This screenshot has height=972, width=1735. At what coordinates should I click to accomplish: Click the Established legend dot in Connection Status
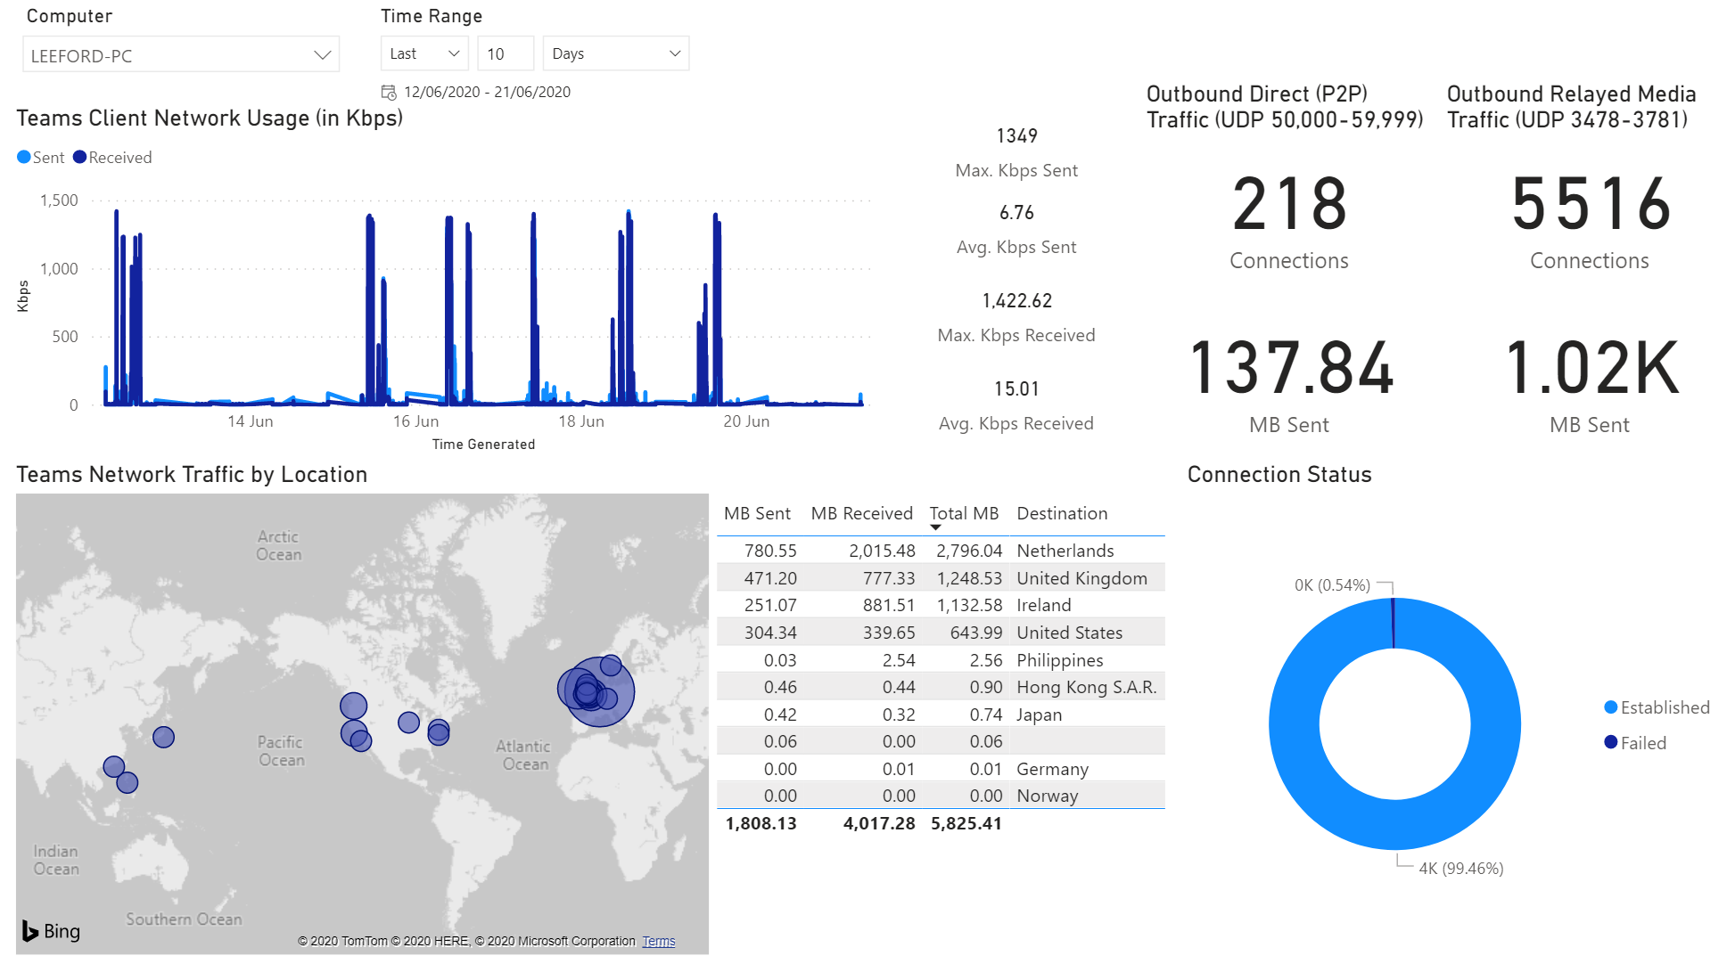point(1611,707)
